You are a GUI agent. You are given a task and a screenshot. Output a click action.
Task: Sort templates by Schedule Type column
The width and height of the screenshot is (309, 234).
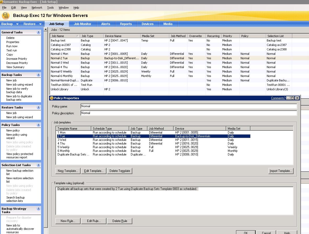[x=110, y=129]
